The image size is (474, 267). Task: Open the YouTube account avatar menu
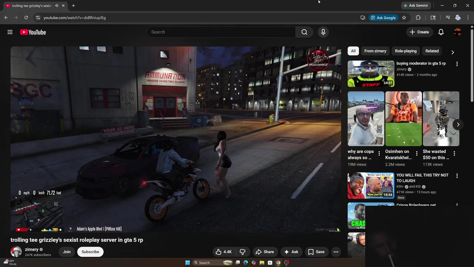(458, 32)
